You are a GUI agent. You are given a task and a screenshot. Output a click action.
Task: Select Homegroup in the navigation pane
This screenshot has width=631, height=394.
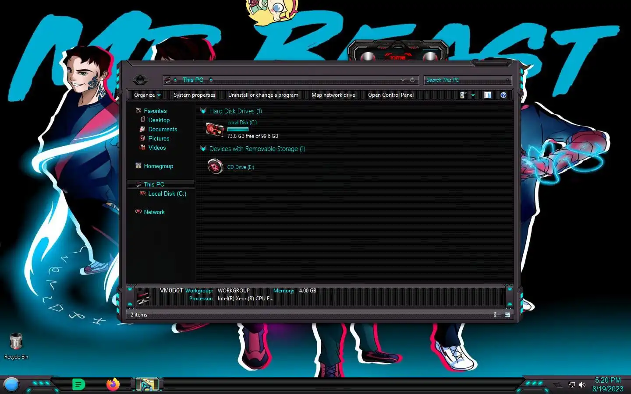158,166
